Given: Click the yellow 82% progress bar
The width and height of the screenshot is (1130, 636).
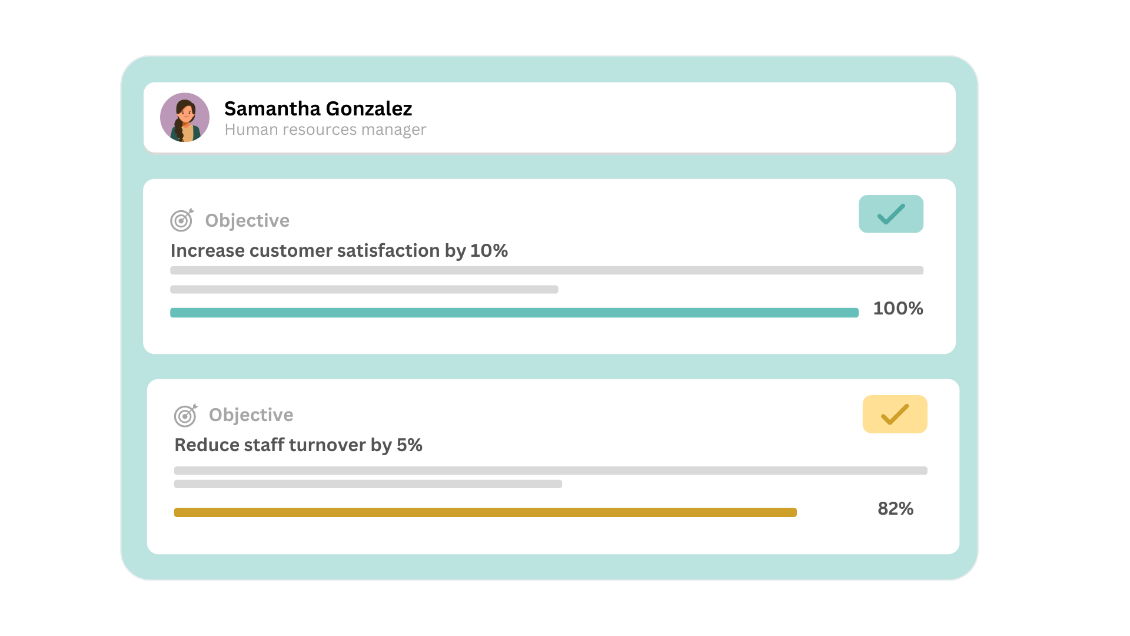Looking at the screenshot, I should pyautogui.click(x=485, y=512).
